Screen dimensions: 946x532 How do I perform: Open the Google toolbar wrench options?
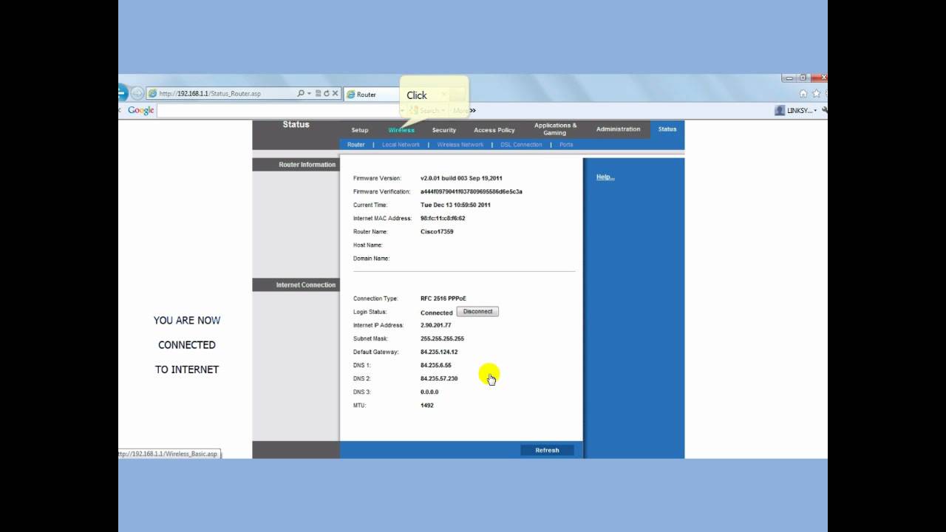click(x=825, y=110)
